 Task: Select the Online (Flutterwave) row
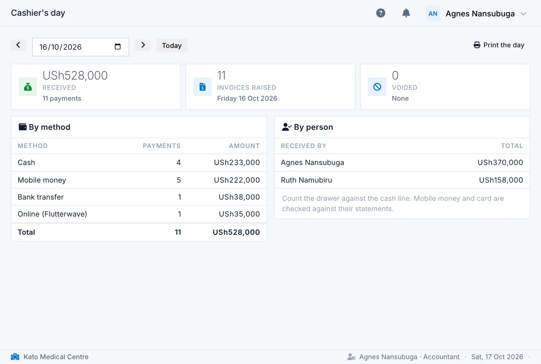click(x=139, y=214)
